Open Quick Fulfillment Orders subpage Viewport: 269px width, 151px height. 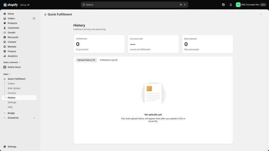[x=11, y=84]
